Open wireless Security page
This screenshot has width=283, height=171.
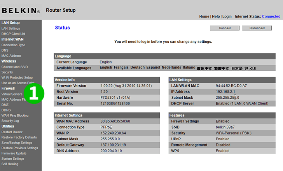[x=7, y=72]
